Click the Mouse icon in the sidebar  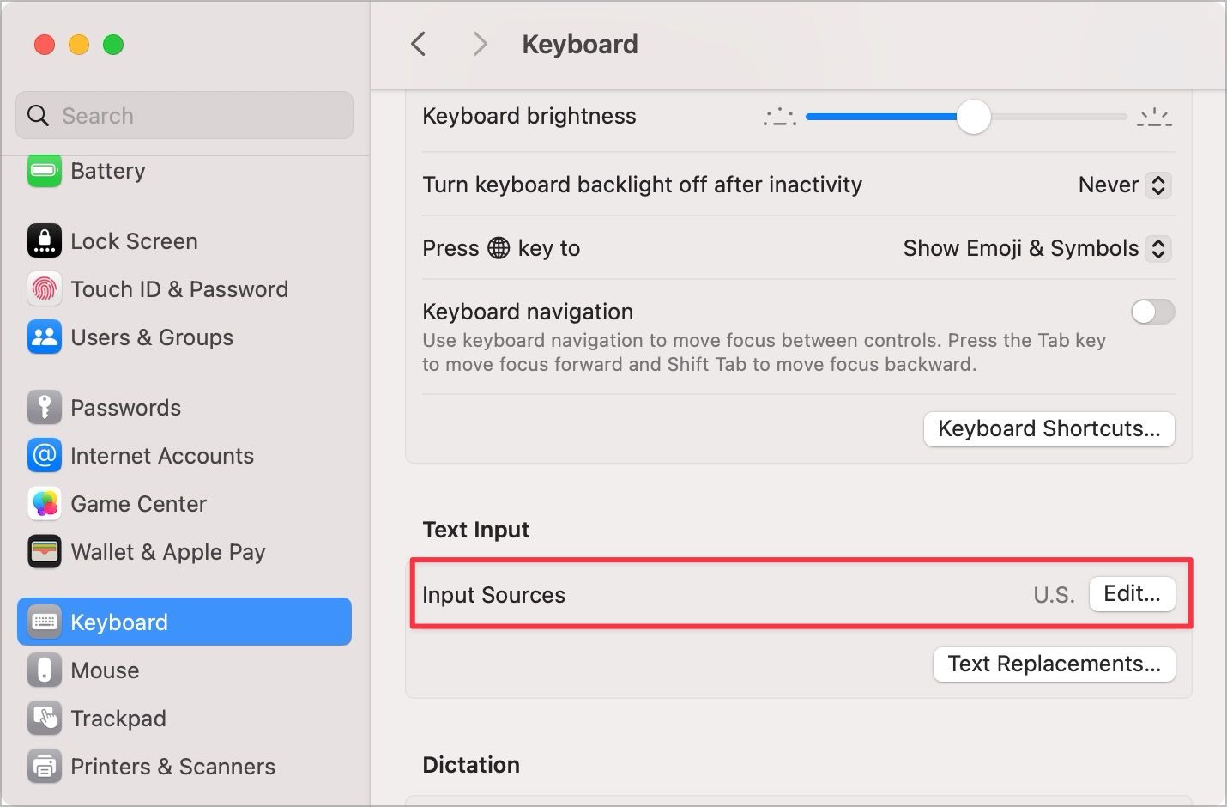pyautogui.click(x=44, y=670)
